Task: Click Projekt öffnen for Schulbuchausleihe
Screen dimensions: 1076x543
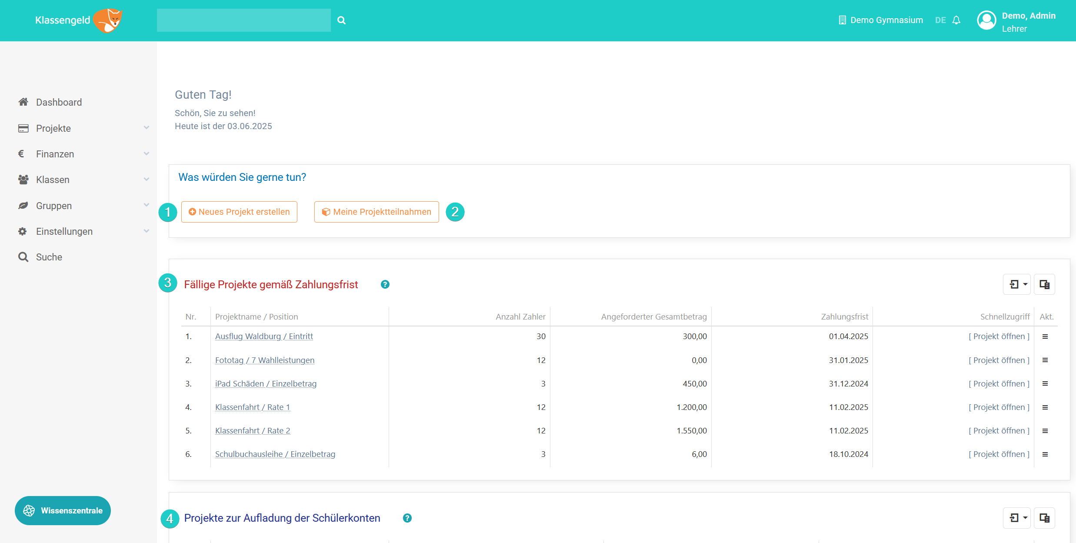Action: (999, 454)
